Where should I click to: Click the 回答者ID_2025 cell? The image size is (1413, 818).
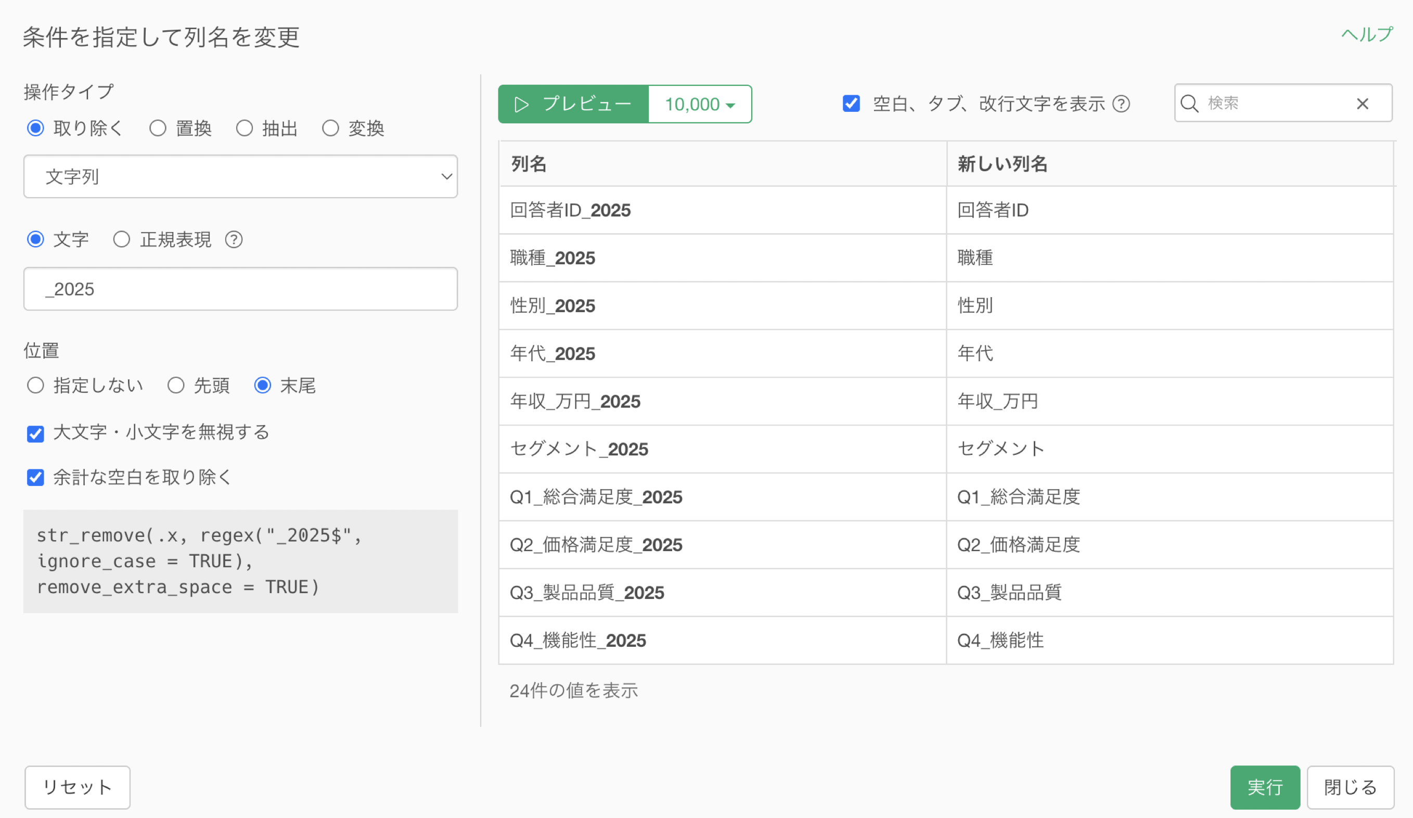(723, 210)
